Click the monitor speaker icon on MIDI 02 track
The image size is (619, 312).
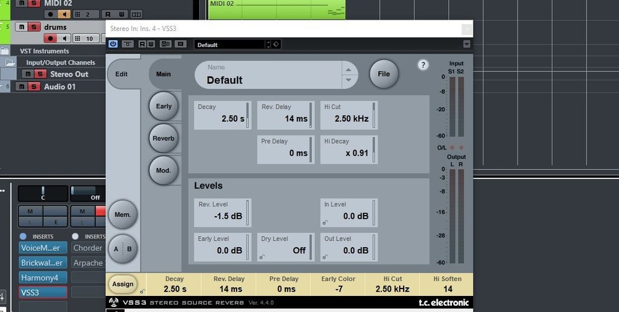(64, 14)
